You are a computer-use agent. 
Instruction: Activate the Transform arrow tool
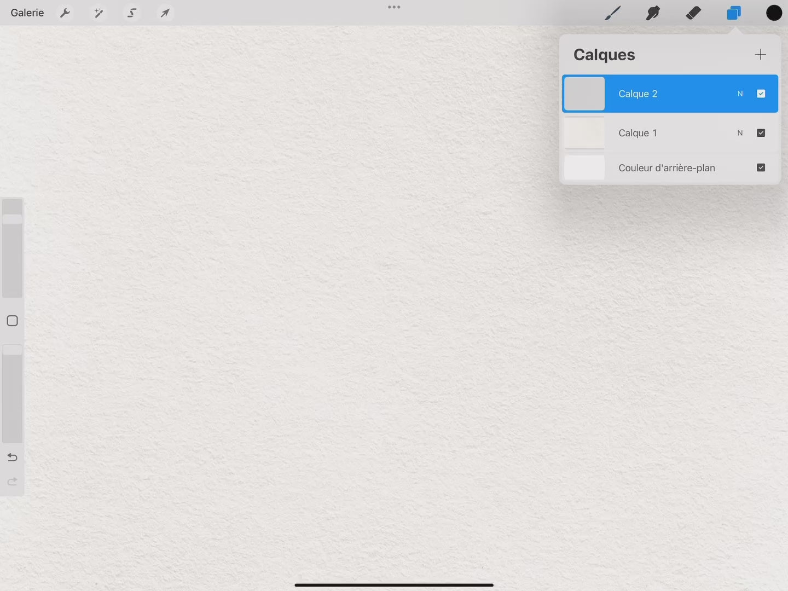[x=165, y=13]
